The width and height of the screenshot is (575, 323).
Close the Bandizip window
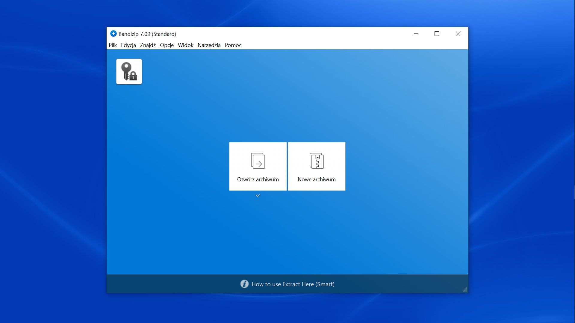tap(458, 34)
